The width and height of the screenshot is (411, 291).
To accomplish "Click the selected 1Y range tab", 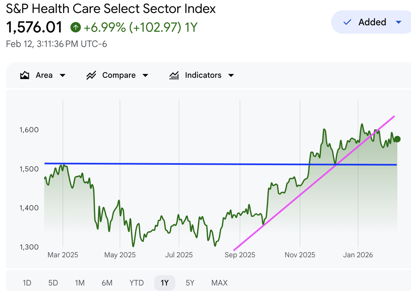I will 165,283.
